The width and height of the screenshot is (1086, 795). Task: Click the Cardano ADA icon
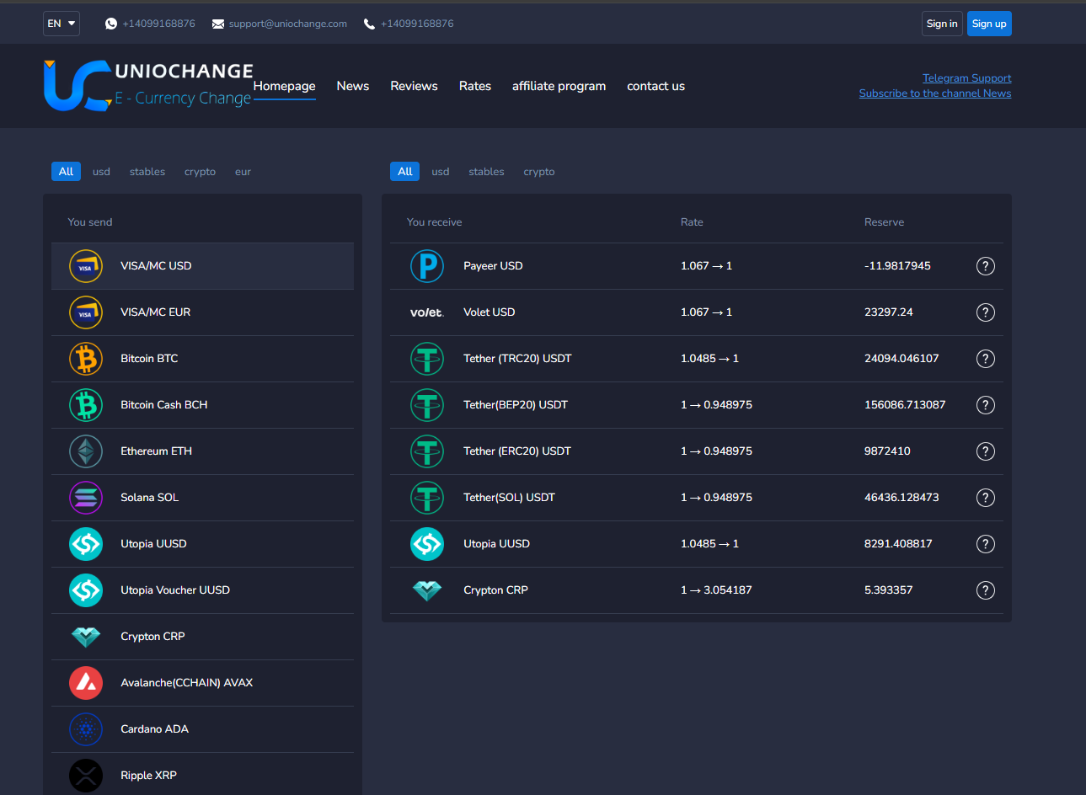point(86,729)
